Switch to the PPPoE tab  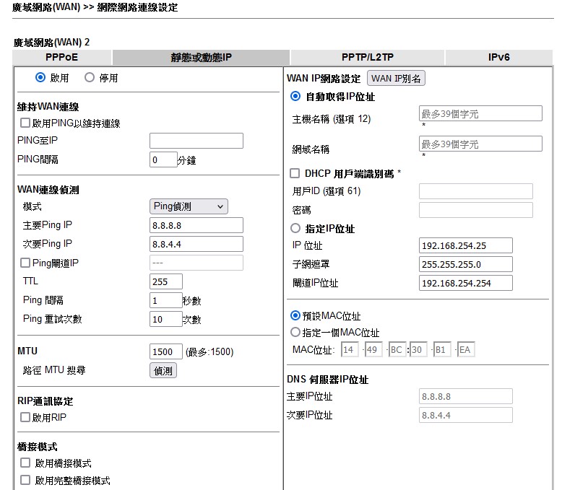pyautogui.click(x=61, y=57)
